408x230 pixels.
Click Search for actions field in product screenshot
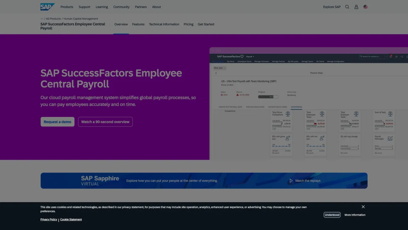click(373, 56)
